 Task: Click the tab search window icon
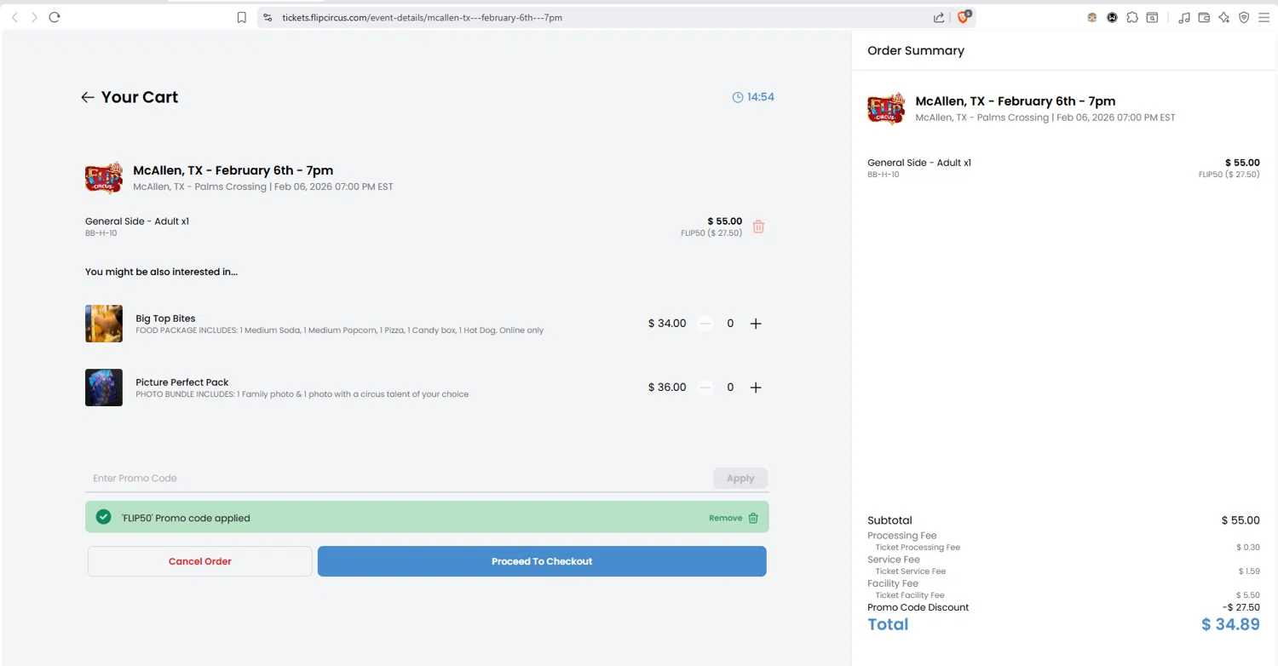point(1152,17)
